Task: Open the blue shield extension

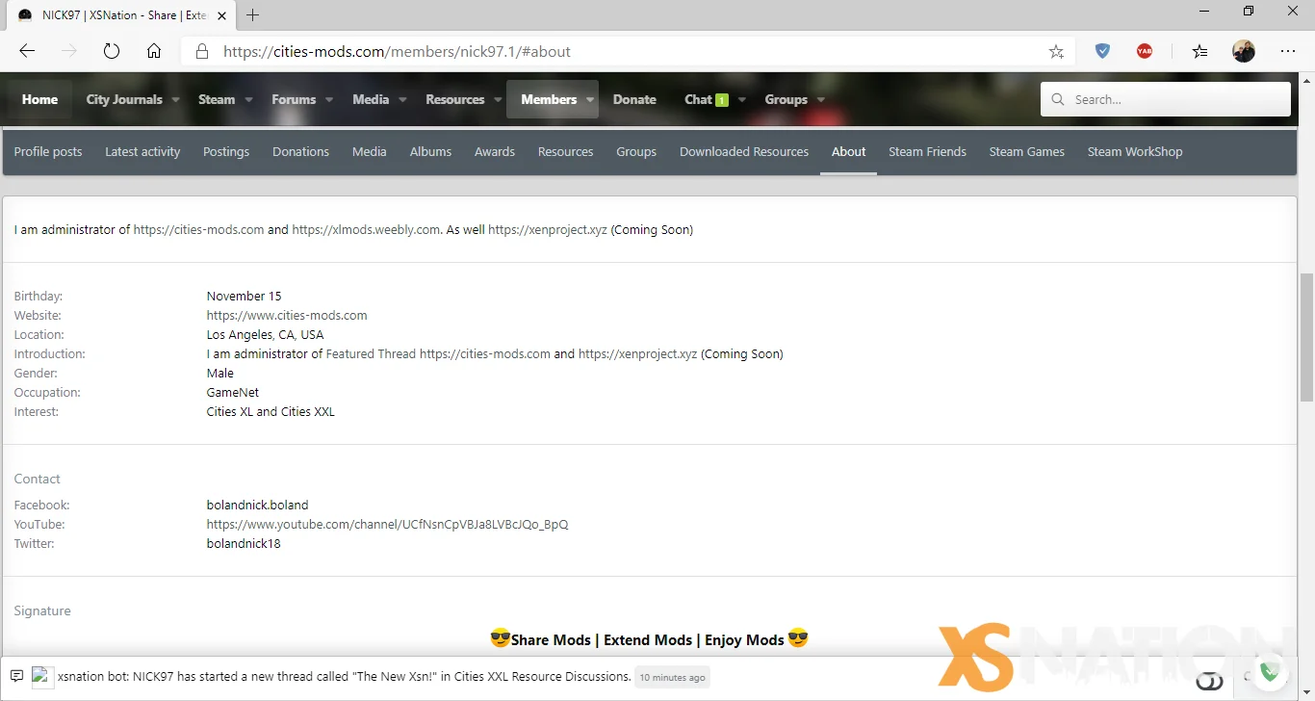Action: [x=1102, y=52]
